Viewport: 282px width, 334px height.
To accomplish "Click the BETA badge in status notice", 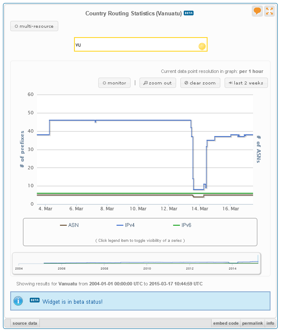I will pos(34,300).
